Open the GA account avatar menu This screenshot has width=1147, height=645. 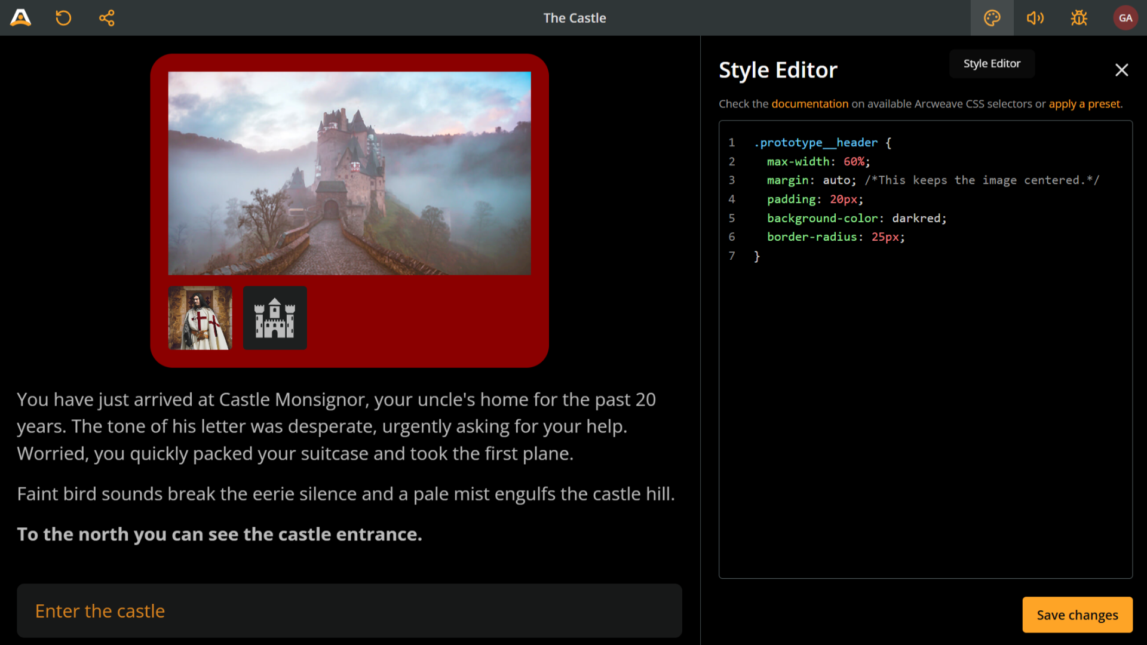pos(1125,17)
